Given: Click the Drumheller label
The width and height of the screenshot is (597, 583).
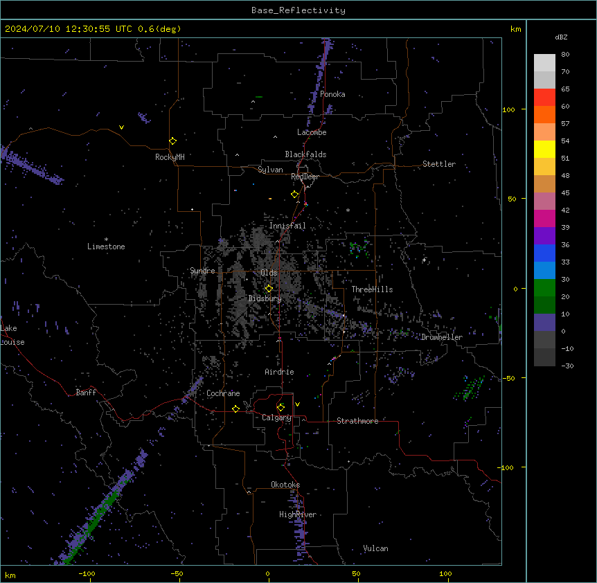Looking at the screenshot, I should (x=442, y=337).
